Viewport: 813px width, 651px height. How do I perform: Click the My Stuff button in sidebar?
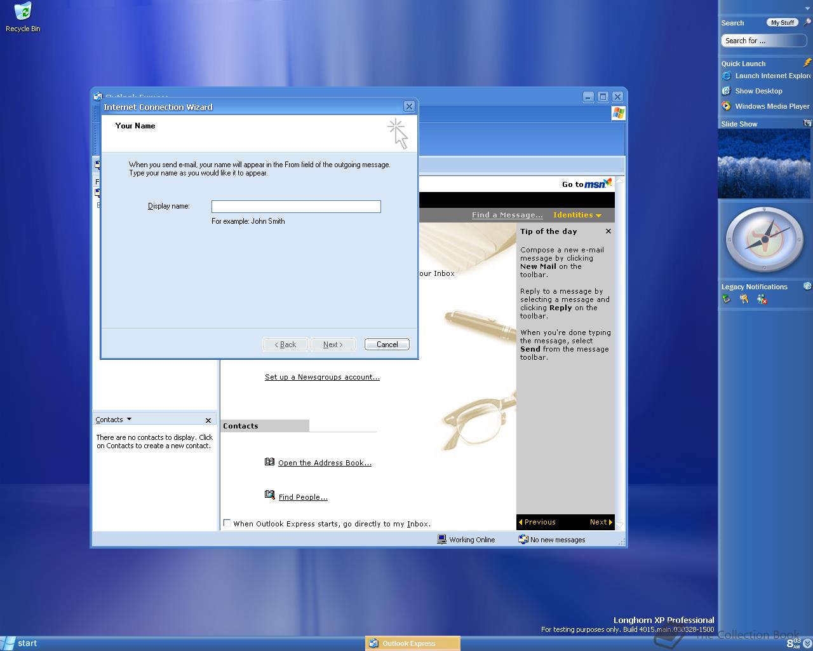[783, 22]
